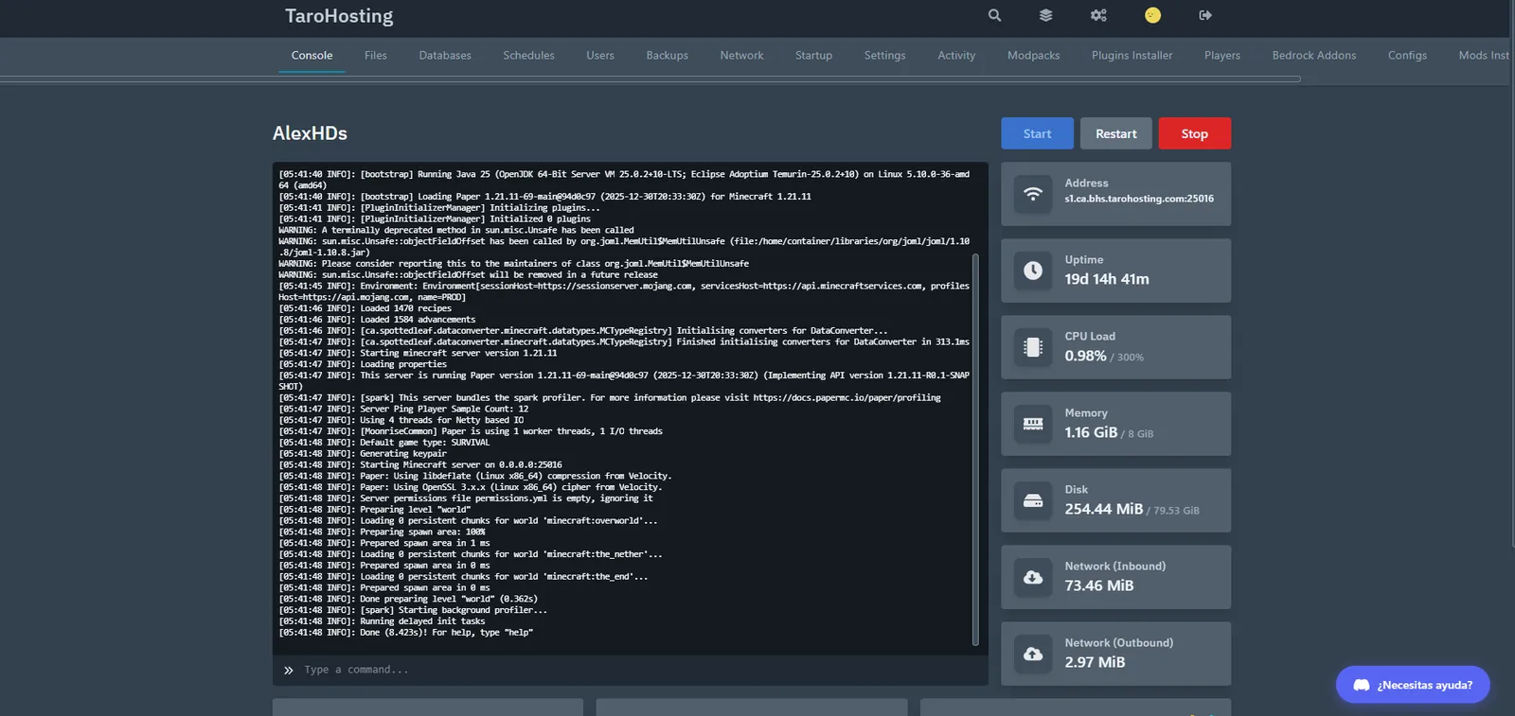Open the yellow account avatar
This screenshot has height=716, width=1515.
pos(1152,15)
